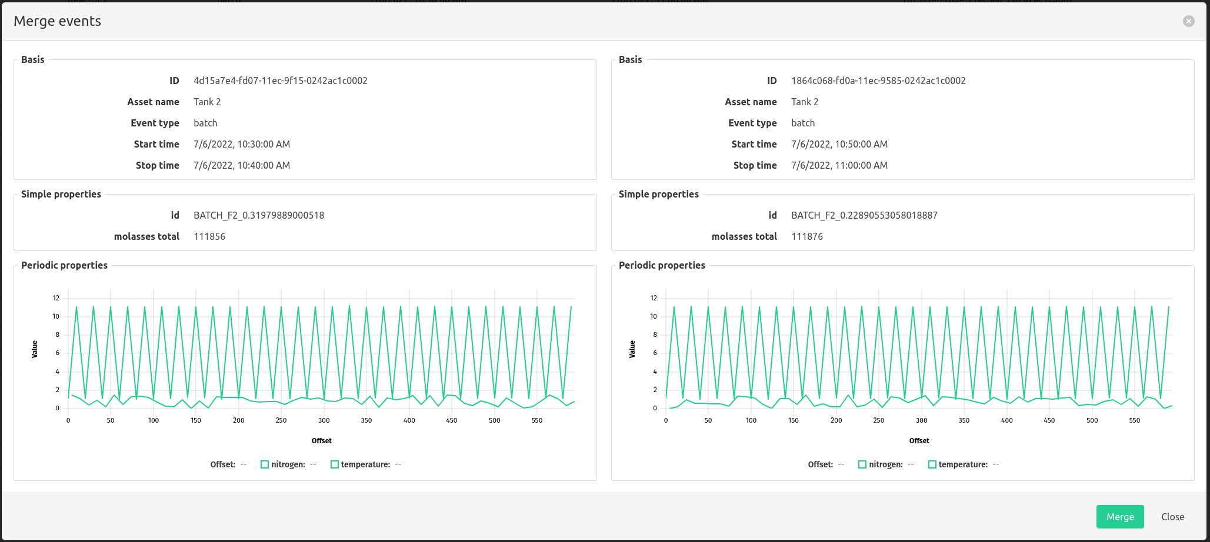The height and width of the screenshot is (542, 1210).
Task: Close the Merge events dialog via X icon
Action: (x=1189, y=21)
